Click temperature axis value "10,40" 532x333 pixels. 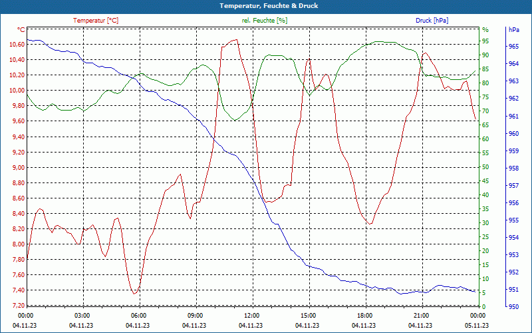pyautogui.click(x=17, y=60)
